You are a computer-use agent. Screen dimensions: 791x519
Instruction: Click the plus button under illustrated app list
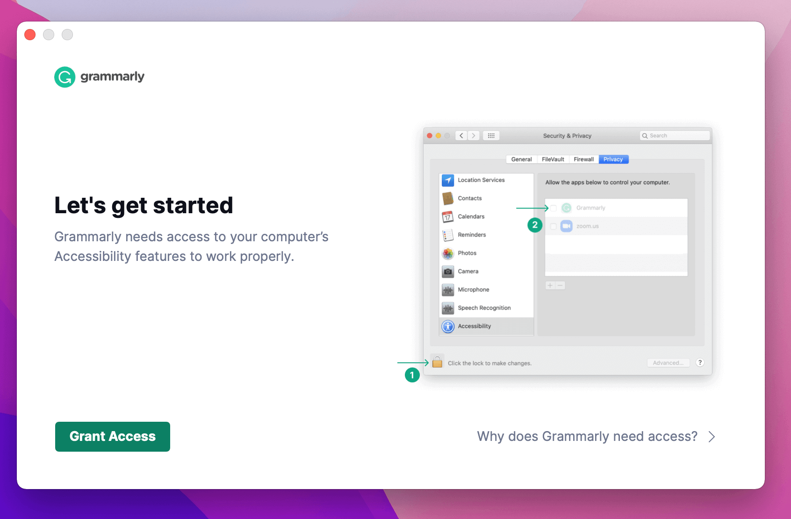pos(550,285)
